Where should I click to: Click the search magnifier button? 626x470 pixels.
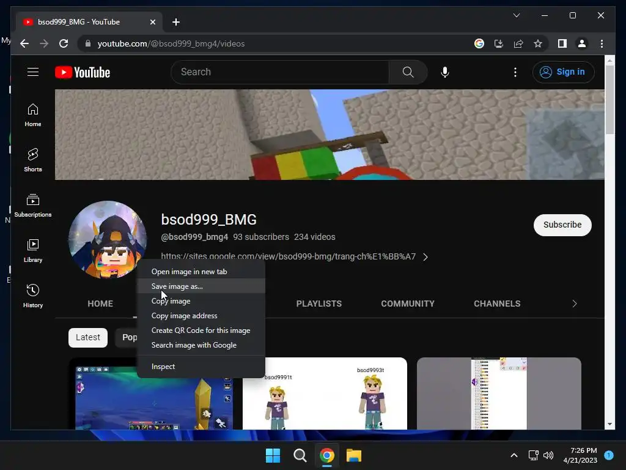click(x=408, y=72)
